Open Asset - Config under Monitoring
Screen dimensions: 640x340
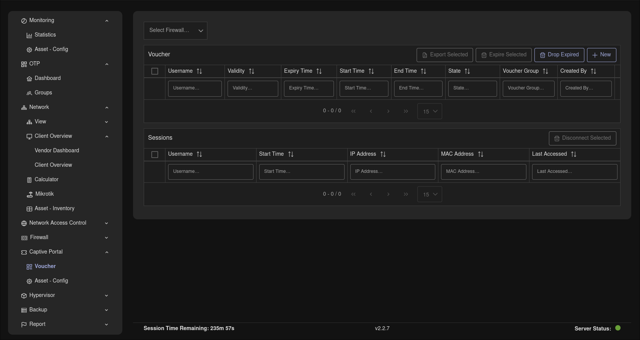51,49
